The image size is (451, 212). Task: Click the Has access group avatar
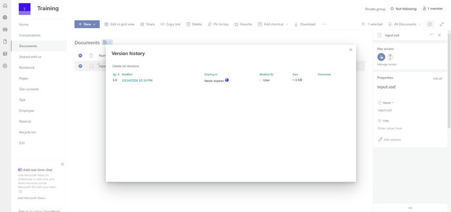point(381,57)
